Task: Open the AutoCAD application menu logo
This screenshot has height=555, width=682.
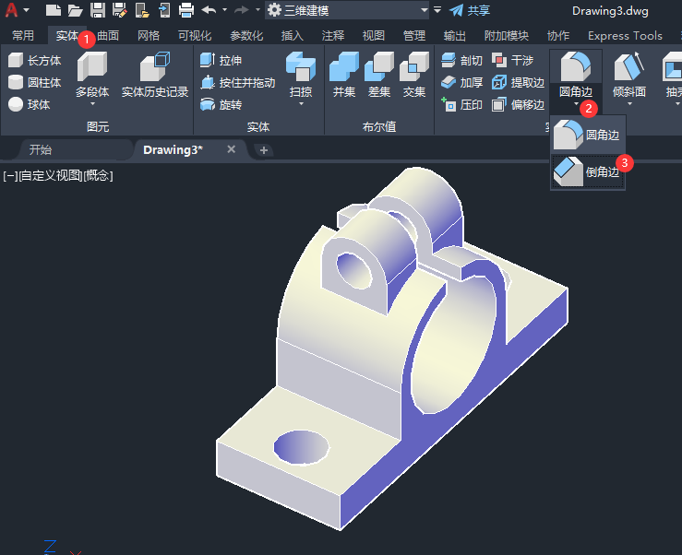Action: [11, 9]
